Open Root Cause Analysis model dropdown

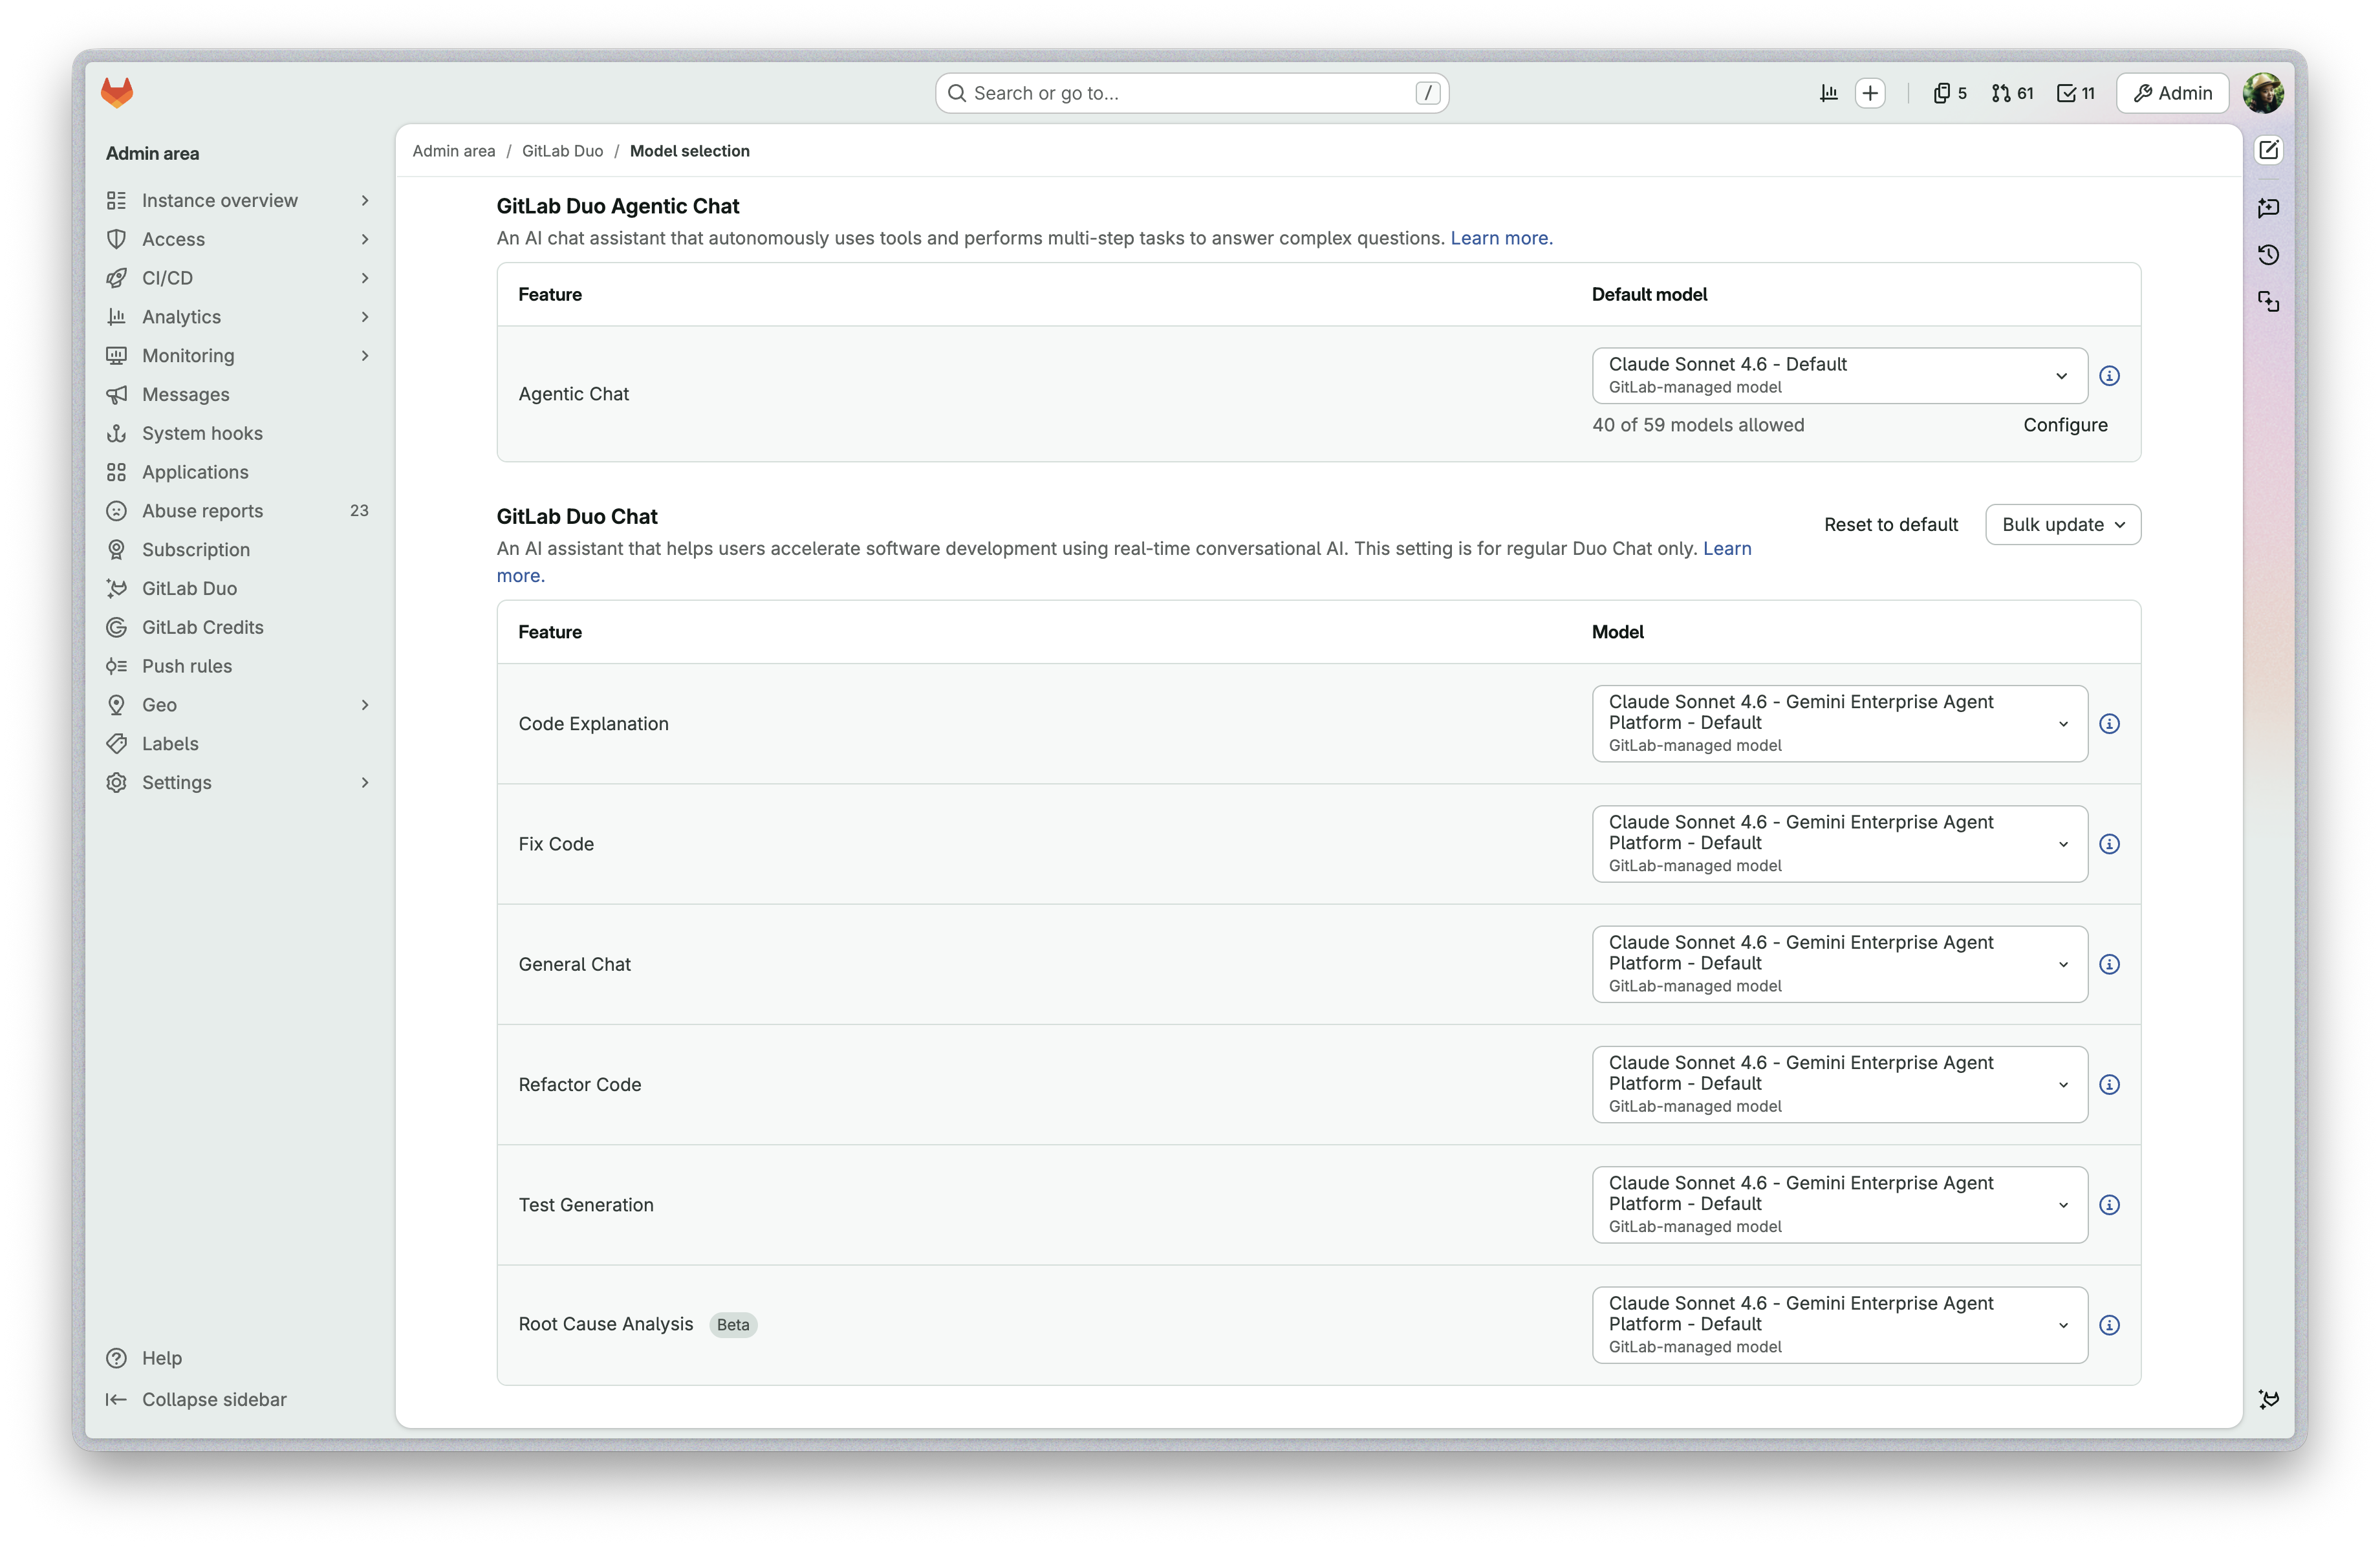click(x=1839, y=1325)
